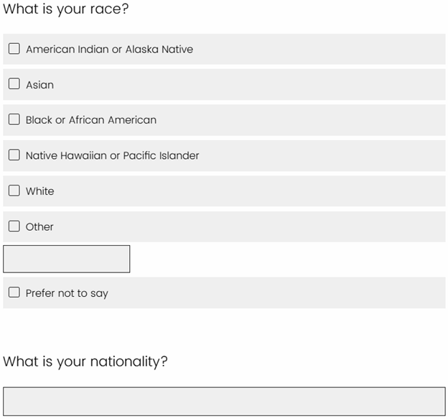Select the Black or African American checkbox
The height and width of the screenshot is (419, 448).
click(14, 120)
